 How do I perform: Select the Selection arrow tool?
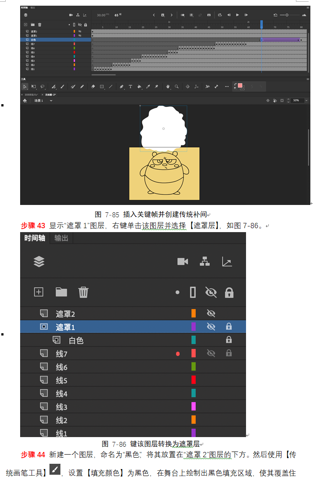click(25, 87)
